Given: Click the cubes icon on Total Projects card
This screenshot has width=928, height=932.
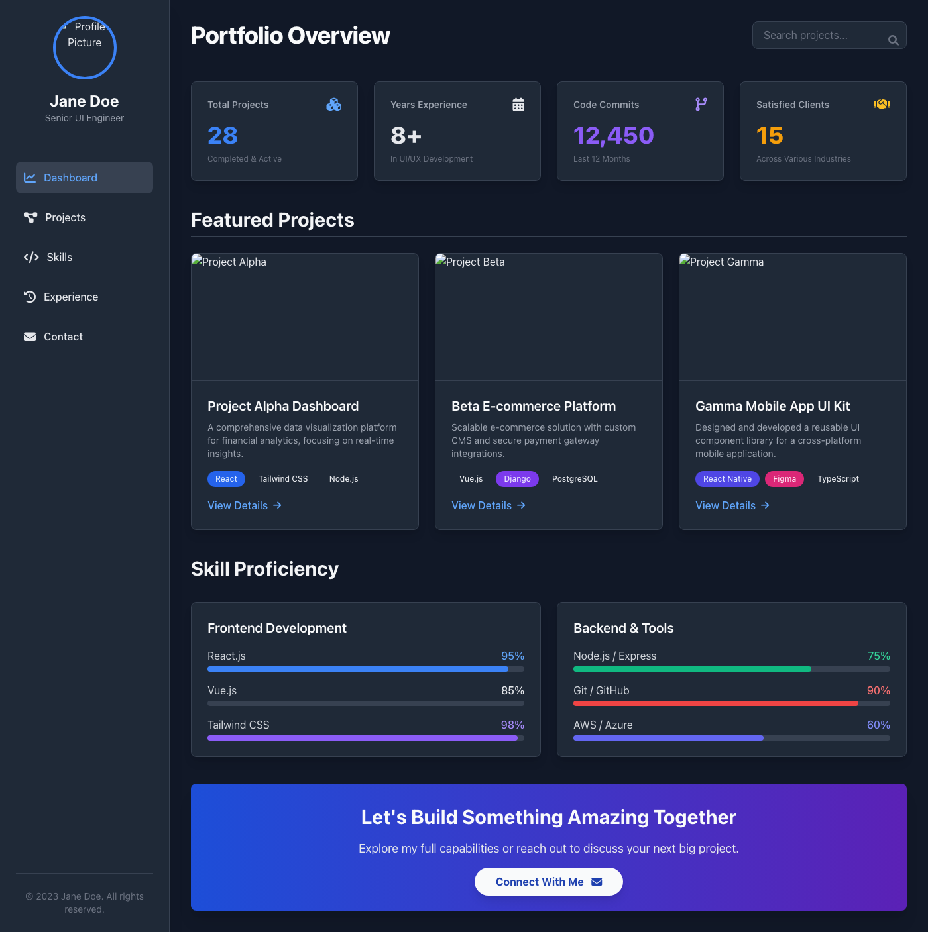Looking at the screenshot, I should point(333,104).
